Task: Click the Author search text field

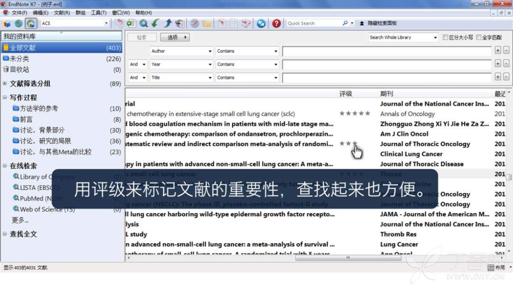Action: point(387,51)
